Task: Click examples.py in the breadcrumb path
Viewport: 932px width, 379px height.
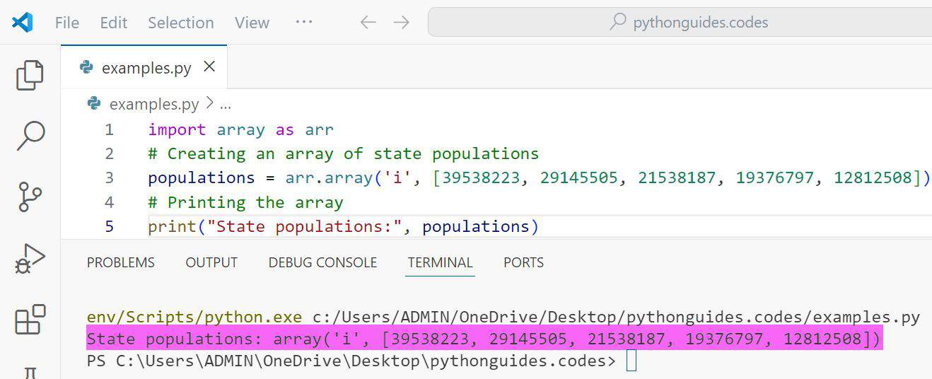Action: 154,104
